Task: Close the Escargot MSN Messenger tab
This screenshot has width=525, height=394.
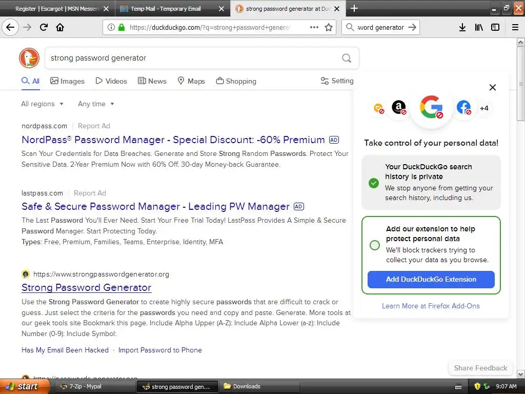Action: click(x=106, y=9)
